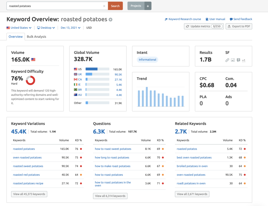268x206 pixels.
Task: Click the UK 90.5K volume value
Action: point(118,74)
